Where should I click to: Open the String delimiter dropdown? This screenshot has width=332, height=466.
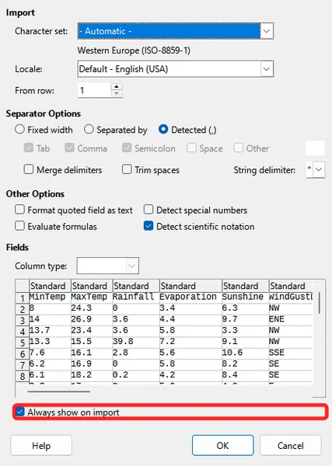click(319, 169)
